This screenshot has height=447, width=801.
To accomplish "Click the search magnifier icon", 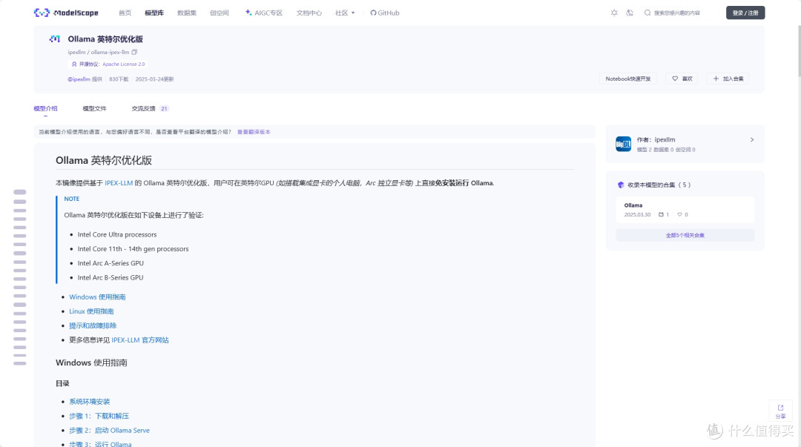I will click(647, 13).
